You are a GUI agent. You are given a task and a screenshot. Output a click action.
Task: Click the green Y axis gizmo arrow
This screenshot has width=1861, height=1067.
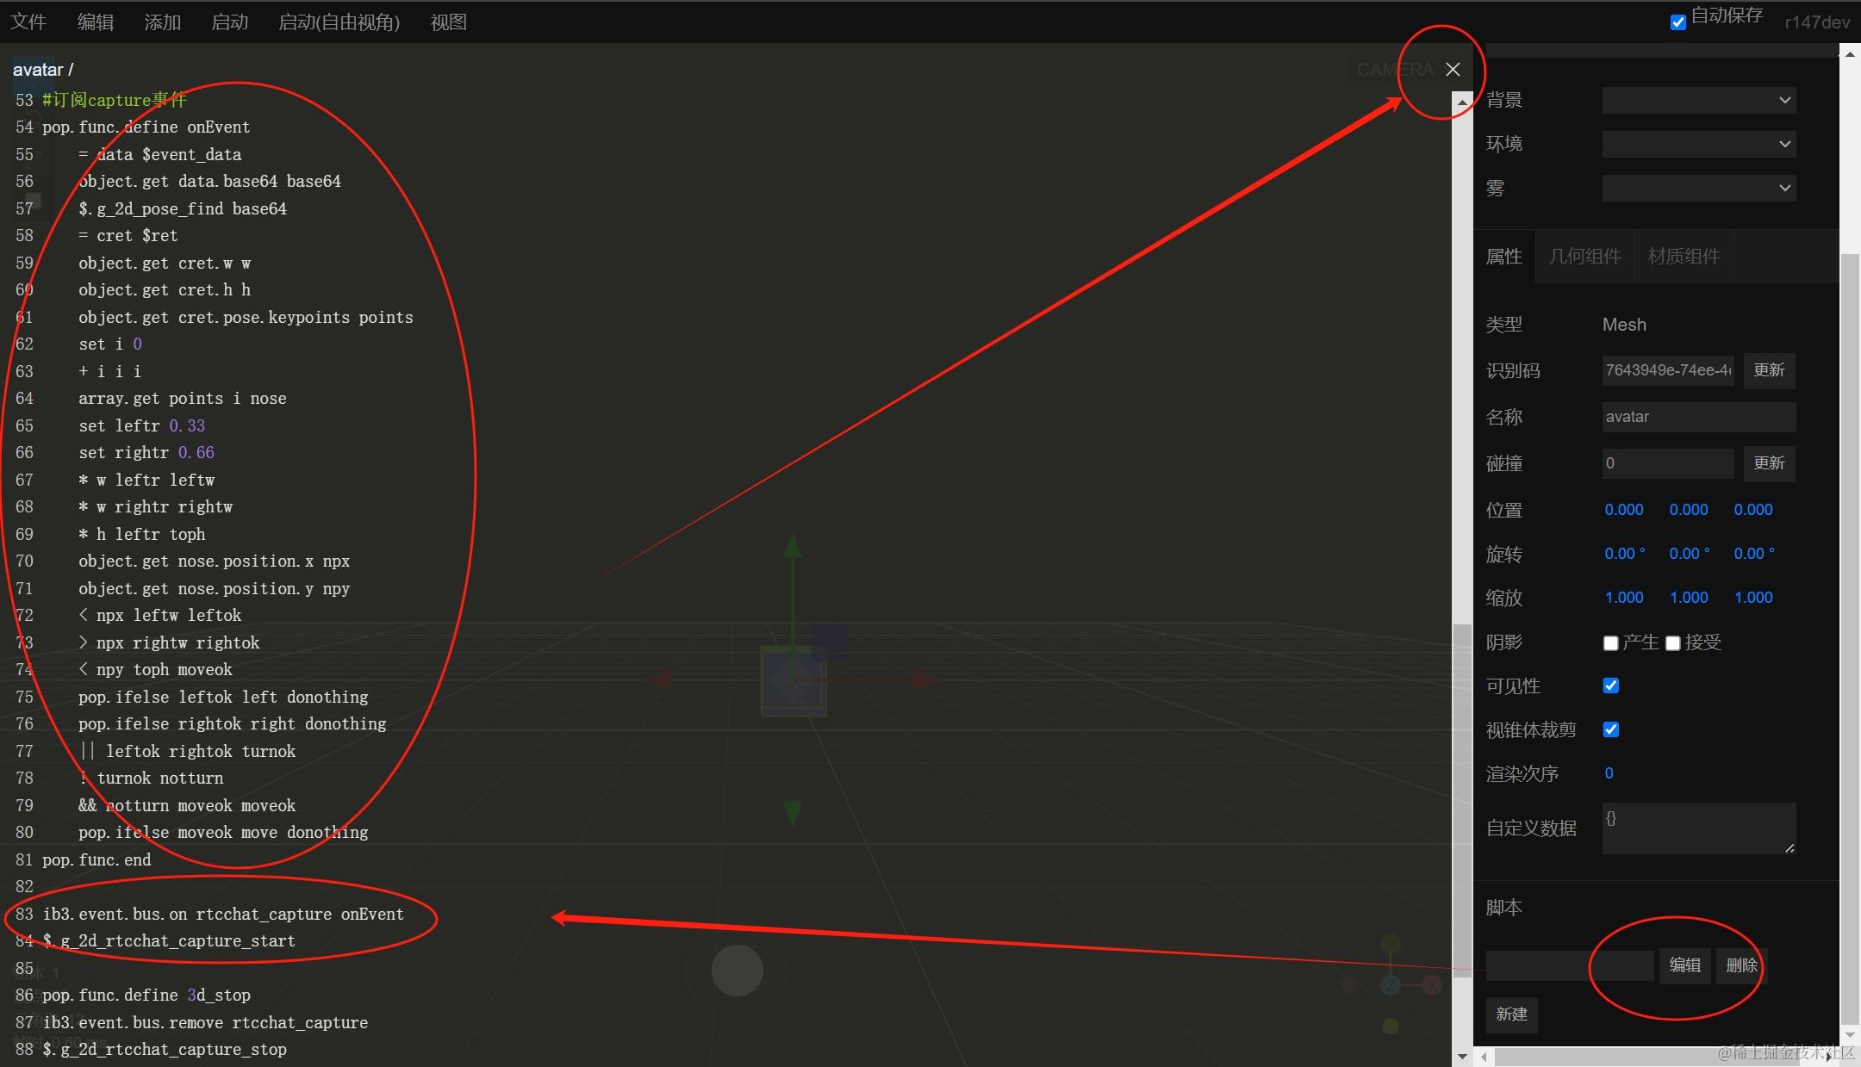(x=793, y=547)
